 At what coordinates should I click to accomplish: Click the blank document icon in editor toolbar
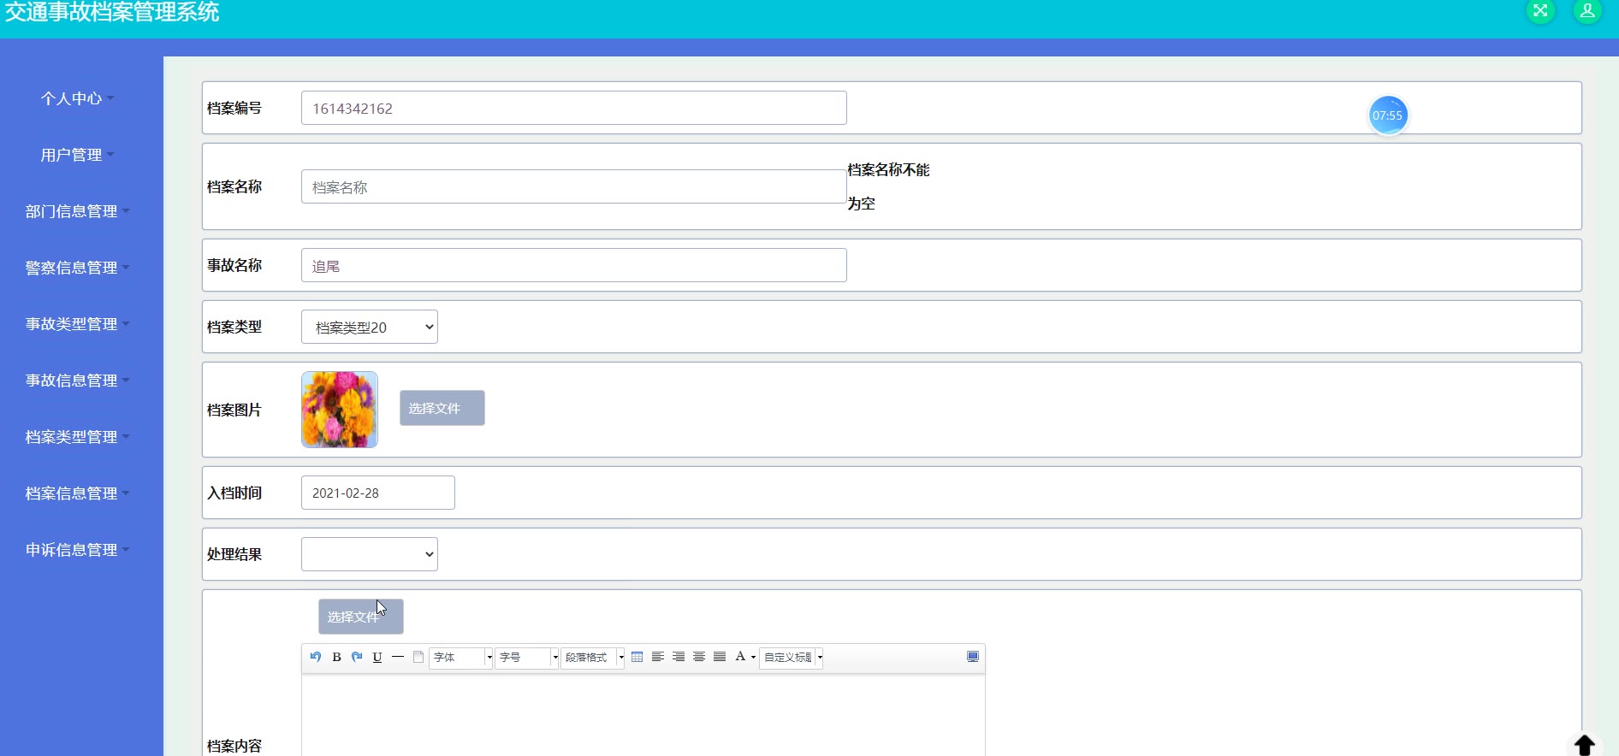point(418,657)
